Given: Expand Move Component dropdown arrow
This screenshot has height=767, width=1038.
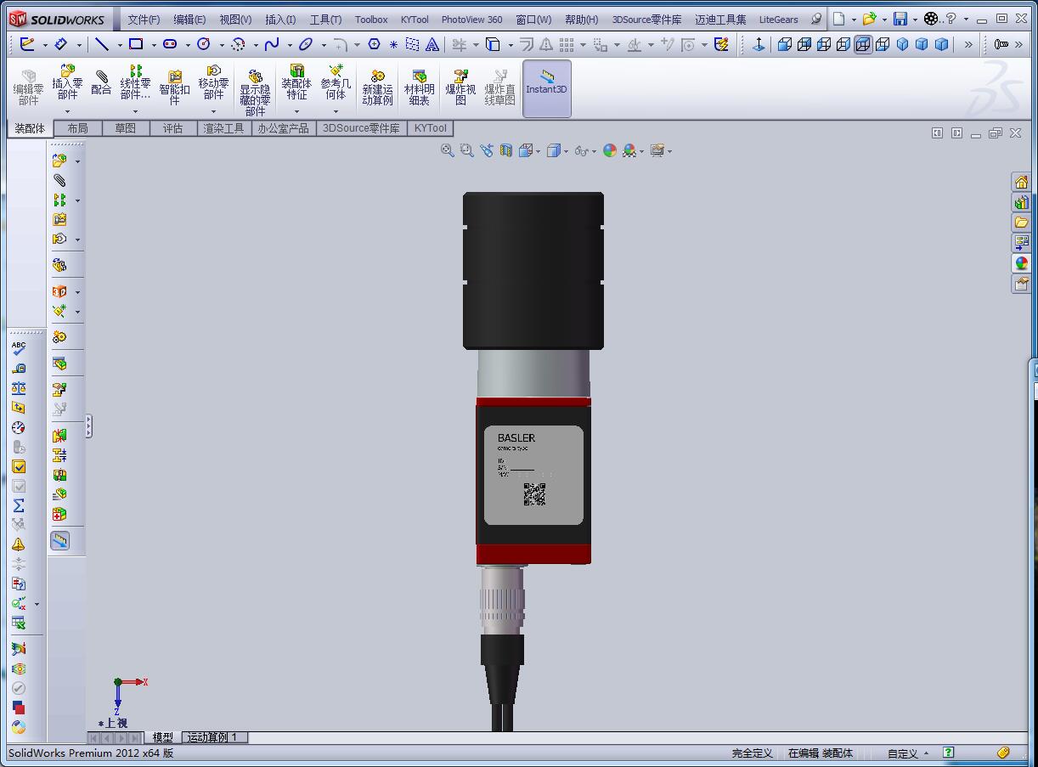Looking at the screenshot, I should pos(213,111).
